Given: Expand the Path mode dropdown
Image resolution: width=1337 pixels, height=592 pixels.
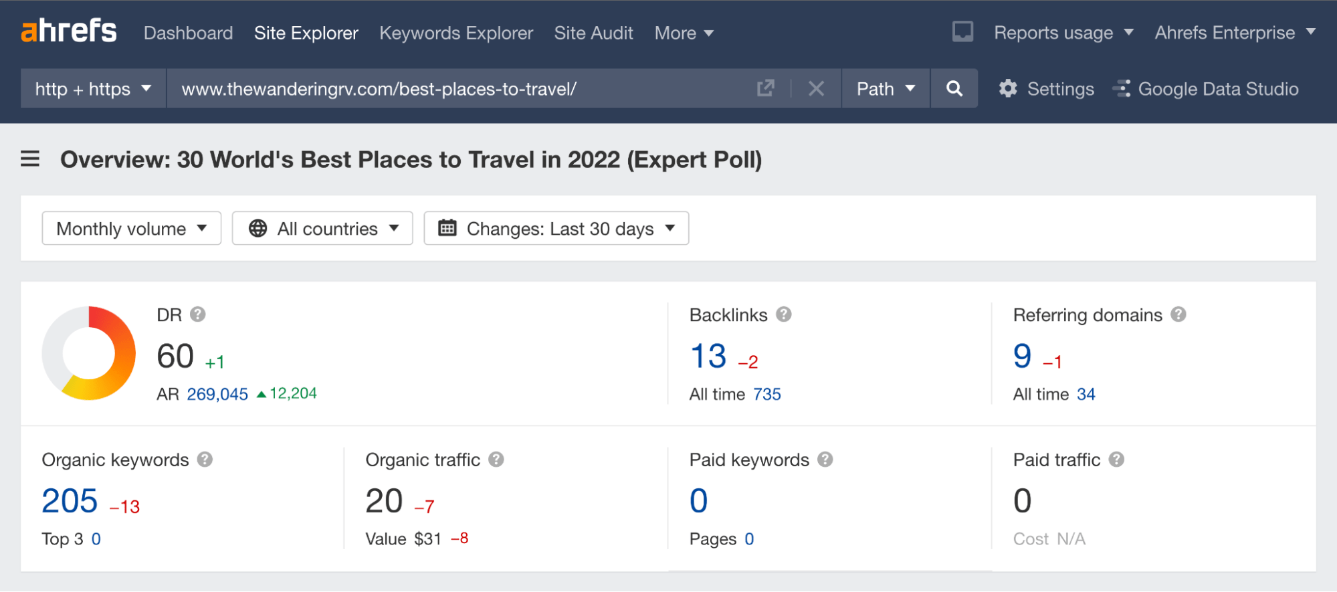Looking at the screenshot, I should [x=886, y=88].
